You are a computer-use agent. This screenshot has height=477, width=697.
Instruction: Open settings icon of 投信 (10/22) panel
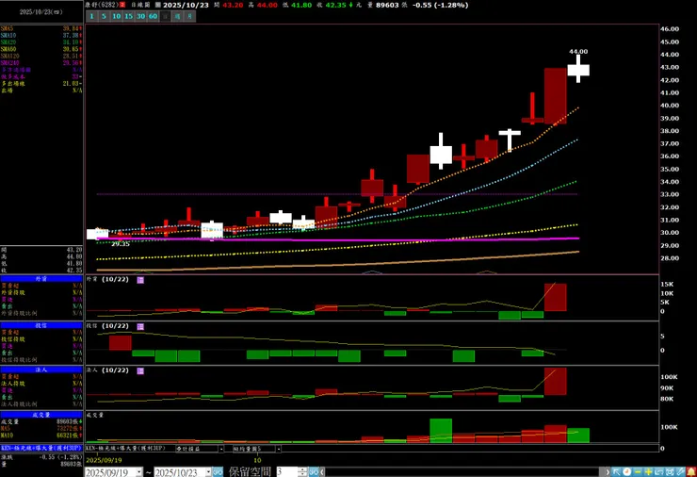pos(140,326)
